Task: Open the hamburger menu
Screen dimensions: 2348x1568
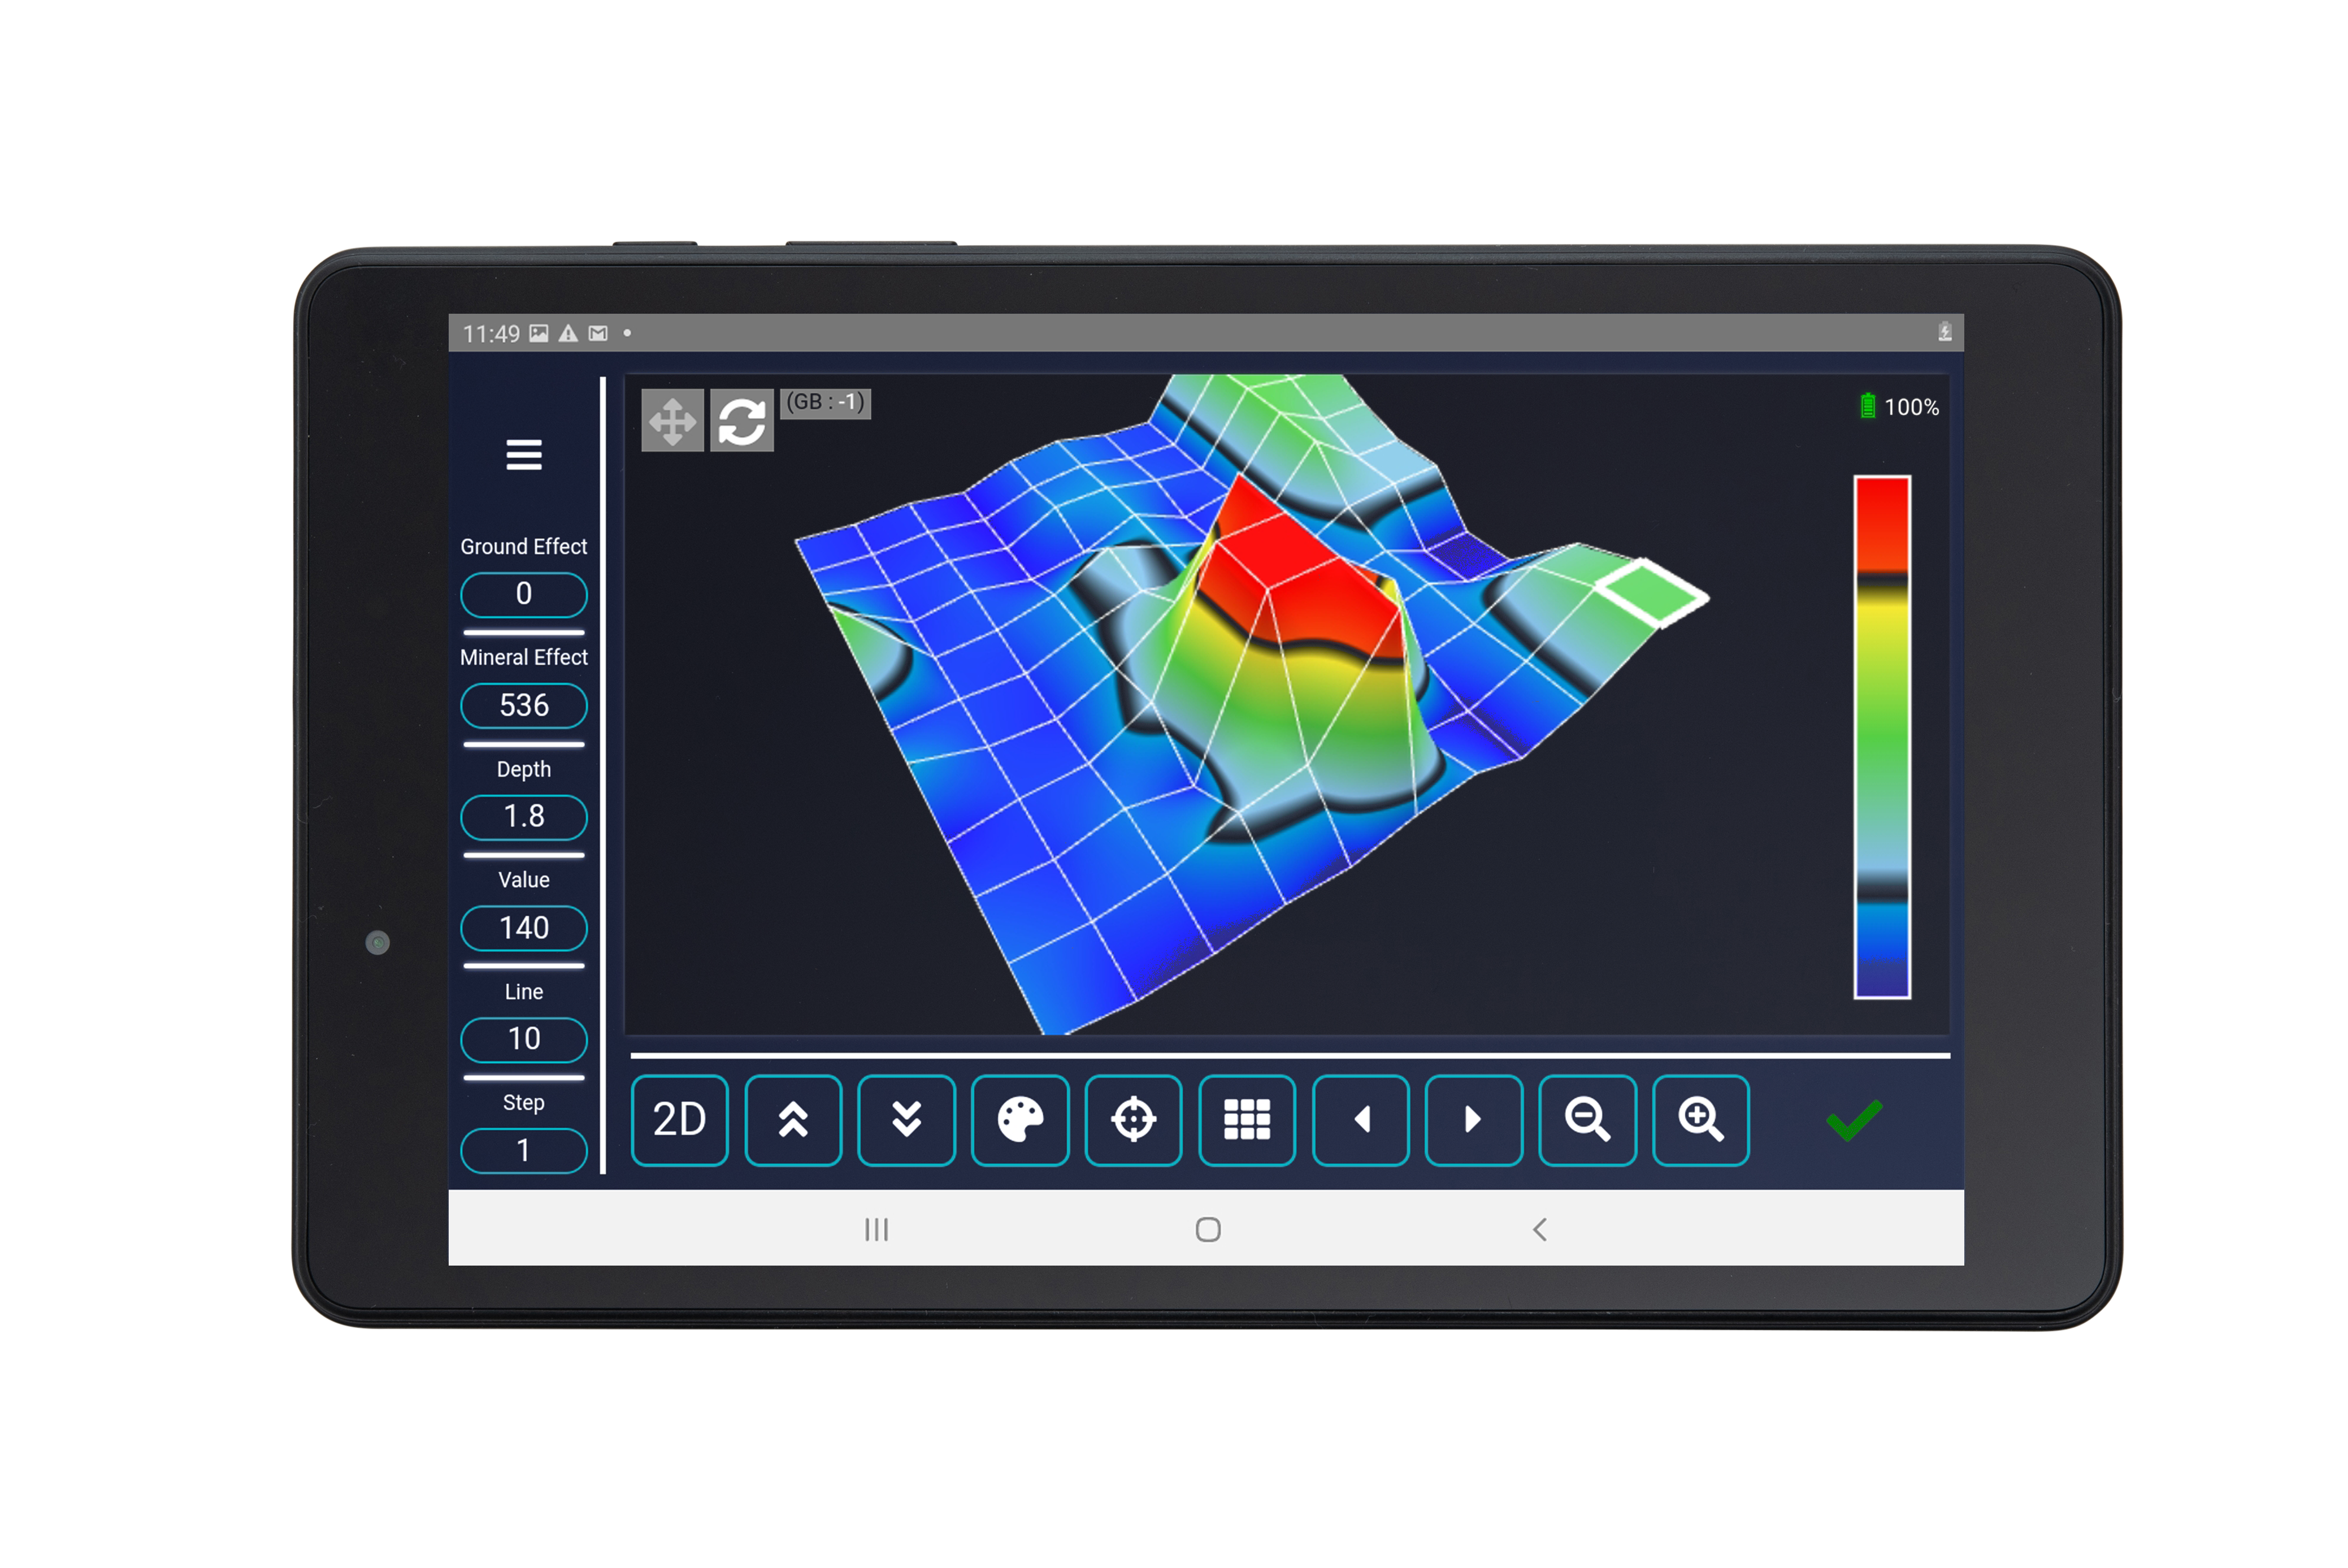Action: pyautogui.click(x=523, y=455)
